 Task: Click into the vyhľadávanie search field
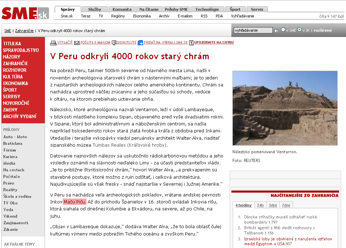253,30
